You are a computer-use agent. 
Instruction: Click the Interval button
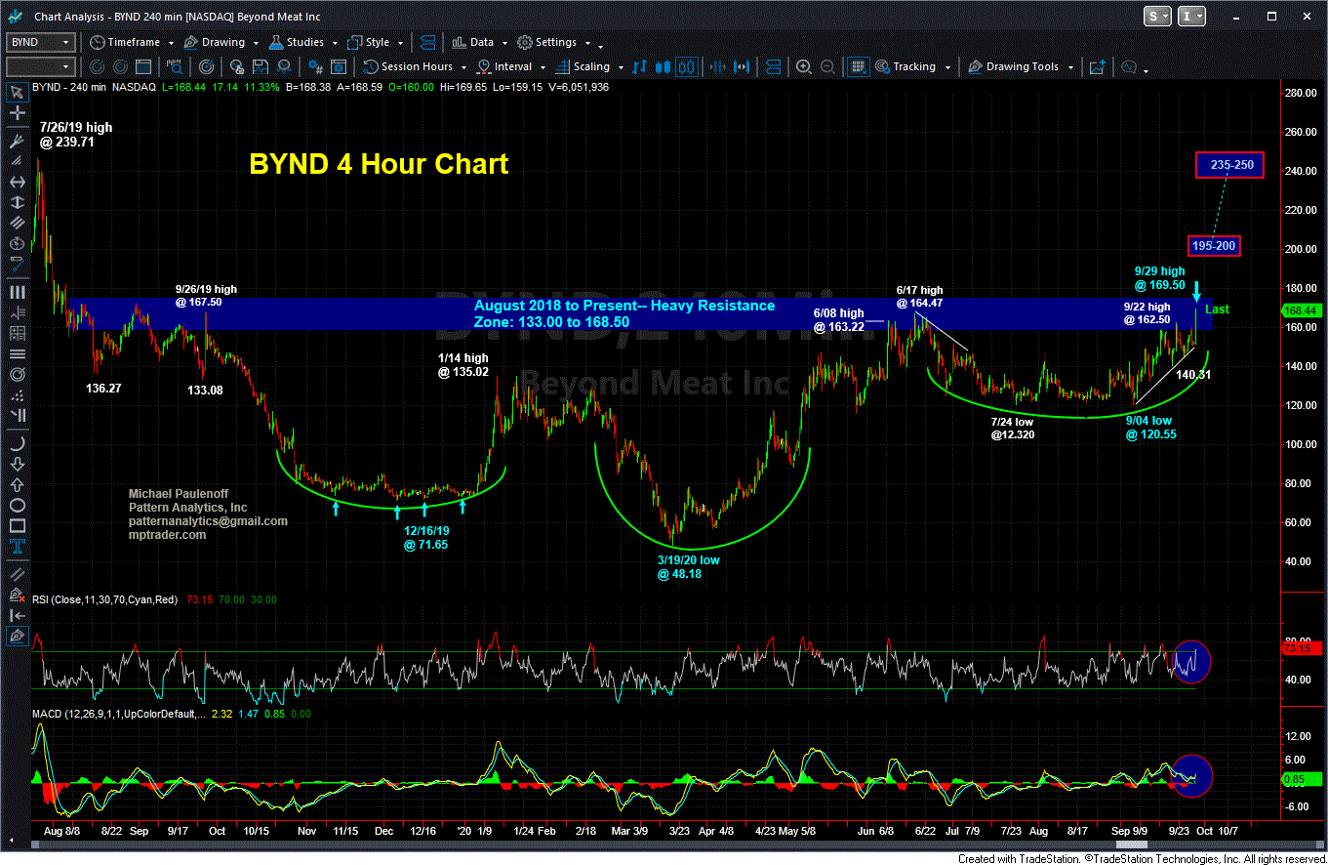pos(503,66)
